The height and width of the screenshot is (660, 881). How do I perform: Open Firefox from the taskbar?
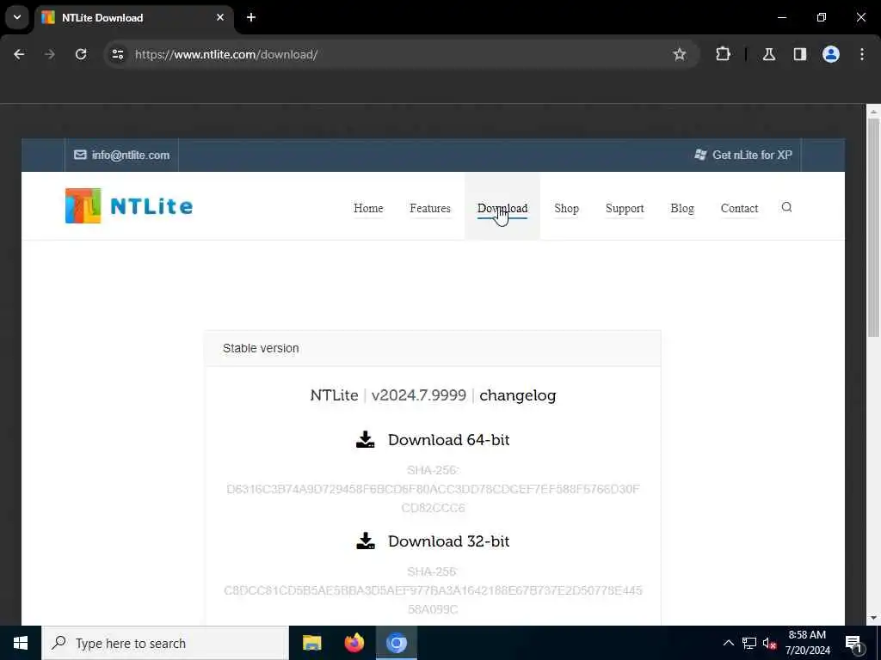point(354,643)
